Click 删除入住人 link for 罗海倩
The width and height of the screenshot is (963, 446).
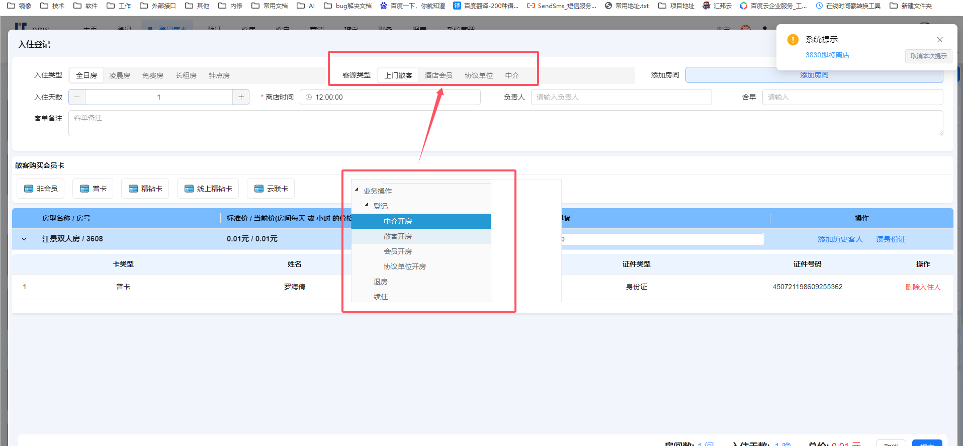[923, 287]
